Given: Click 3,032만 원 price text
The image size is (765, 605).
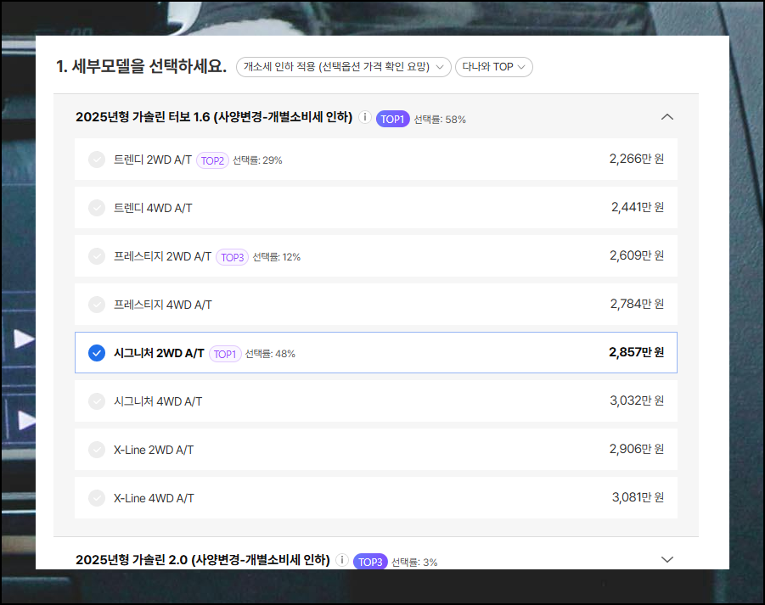Looking at the screenshot, I should click(637, 401).
